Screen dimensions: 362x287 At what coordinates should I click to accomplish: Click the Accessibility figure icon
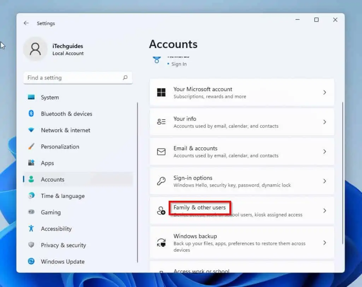tap(31, 229)
